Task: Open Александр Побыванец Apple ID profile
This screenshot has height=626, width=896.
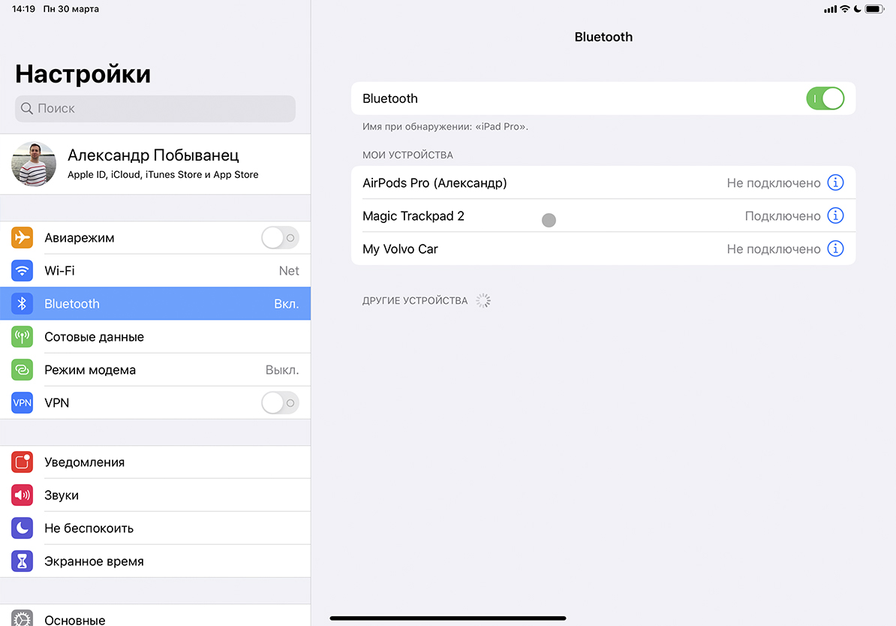Action: coord(155,164)
